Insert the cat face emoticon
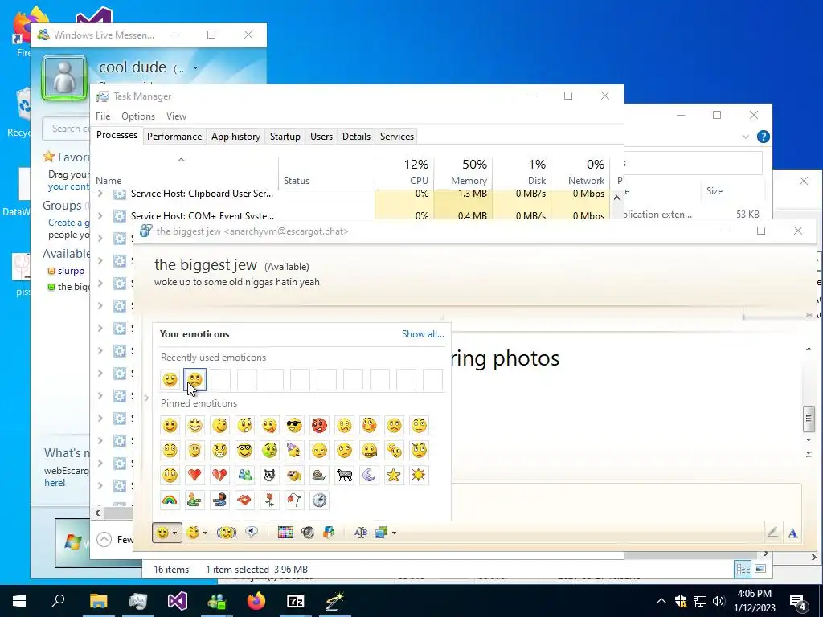The width and height of the screenshot is (823, 617). [x=269, y=475]
